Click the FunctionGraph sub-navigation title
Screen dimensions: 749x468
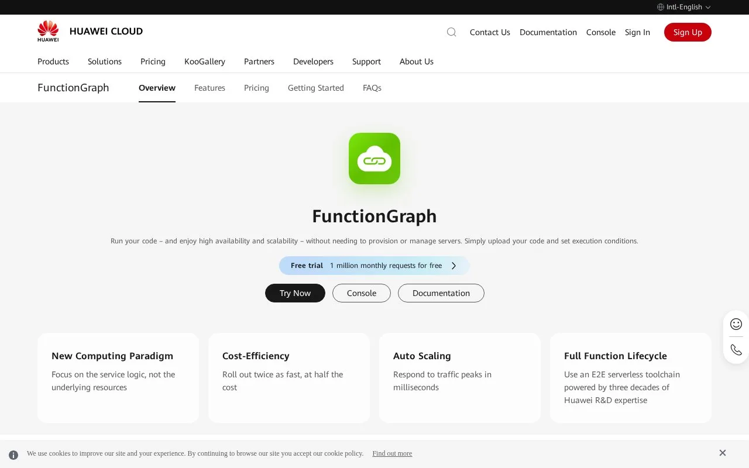coord(73,88)
